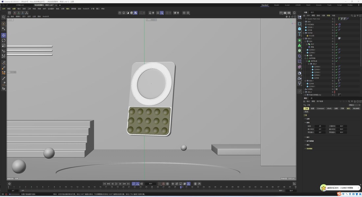This screenshot has height=197, width=362.
Task: Lock the X axis
Action: point(14,13)
